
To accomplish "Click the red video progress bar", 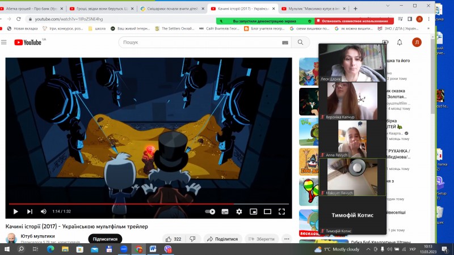I will [113, 204].
